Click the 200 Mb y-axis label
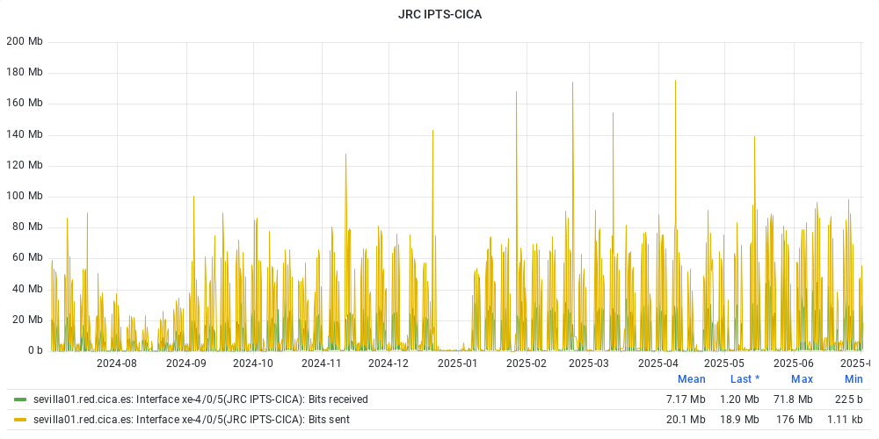This screenshot has height=439, width=879. (x=24, y=41)
